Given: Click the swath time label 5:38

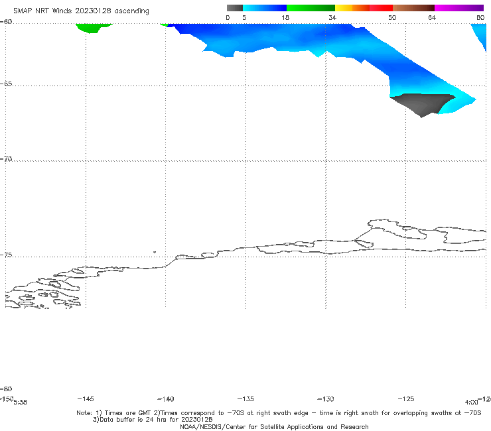Looking at the screenshot, I should coord(20,402).
